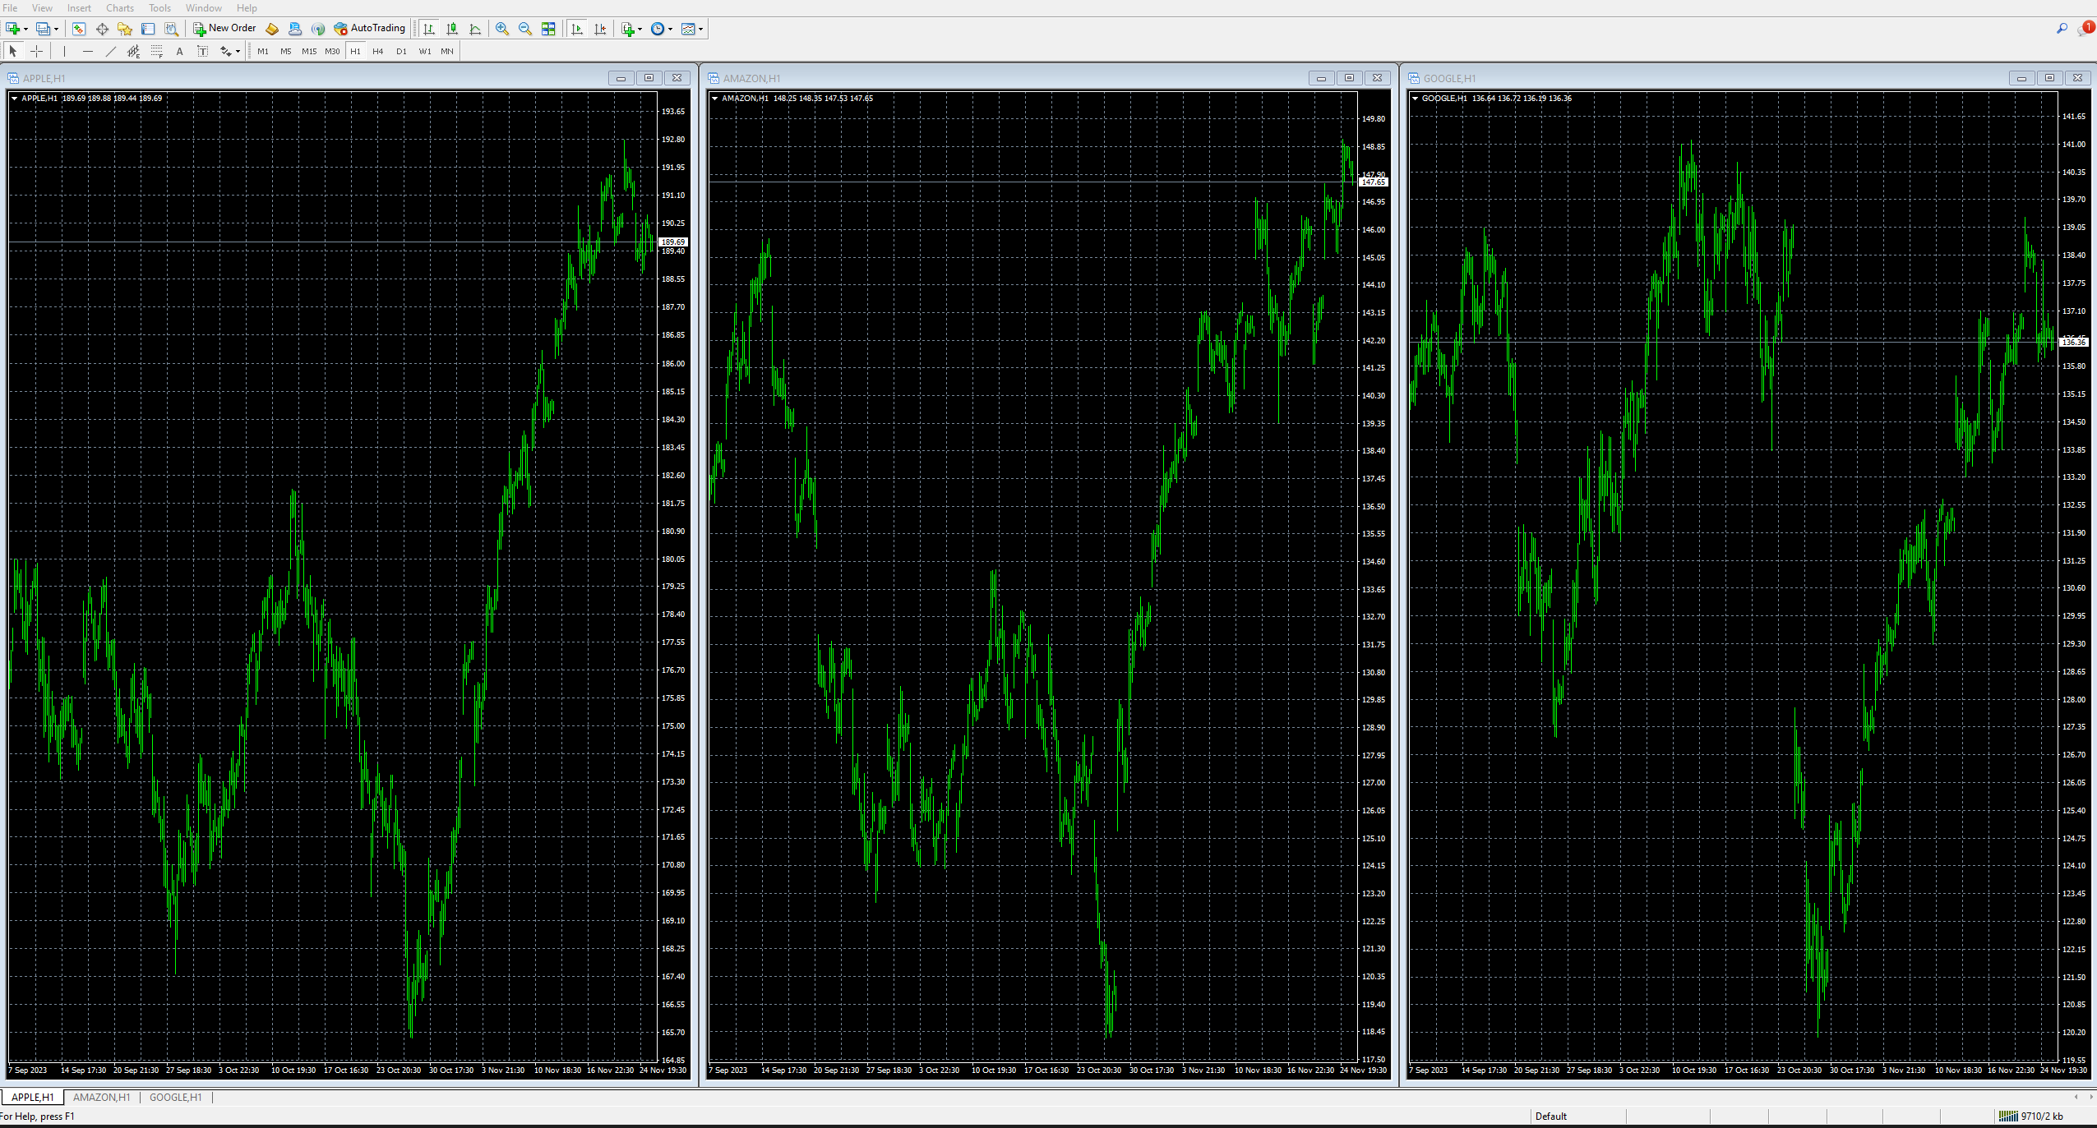This screenshot has height=1128, width=2097.
Task: Click the notification bell with red badge
Action: click(x=2086, y=29)
